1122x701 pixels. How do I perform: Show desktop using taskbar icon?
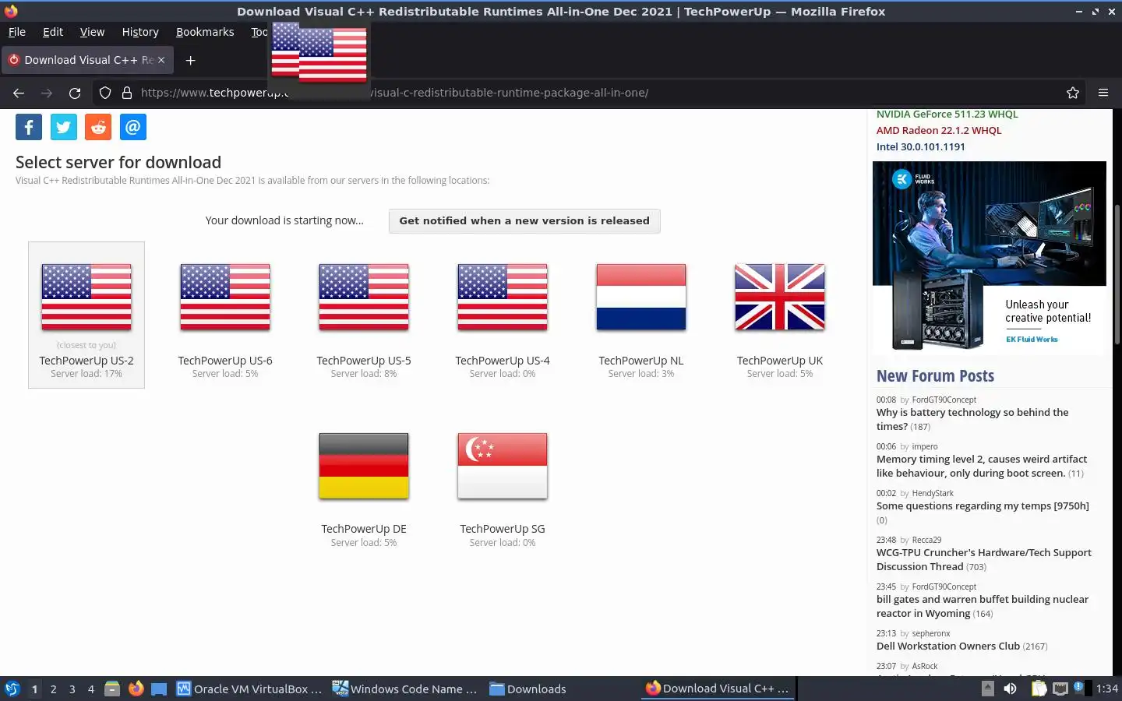(159, 689)
